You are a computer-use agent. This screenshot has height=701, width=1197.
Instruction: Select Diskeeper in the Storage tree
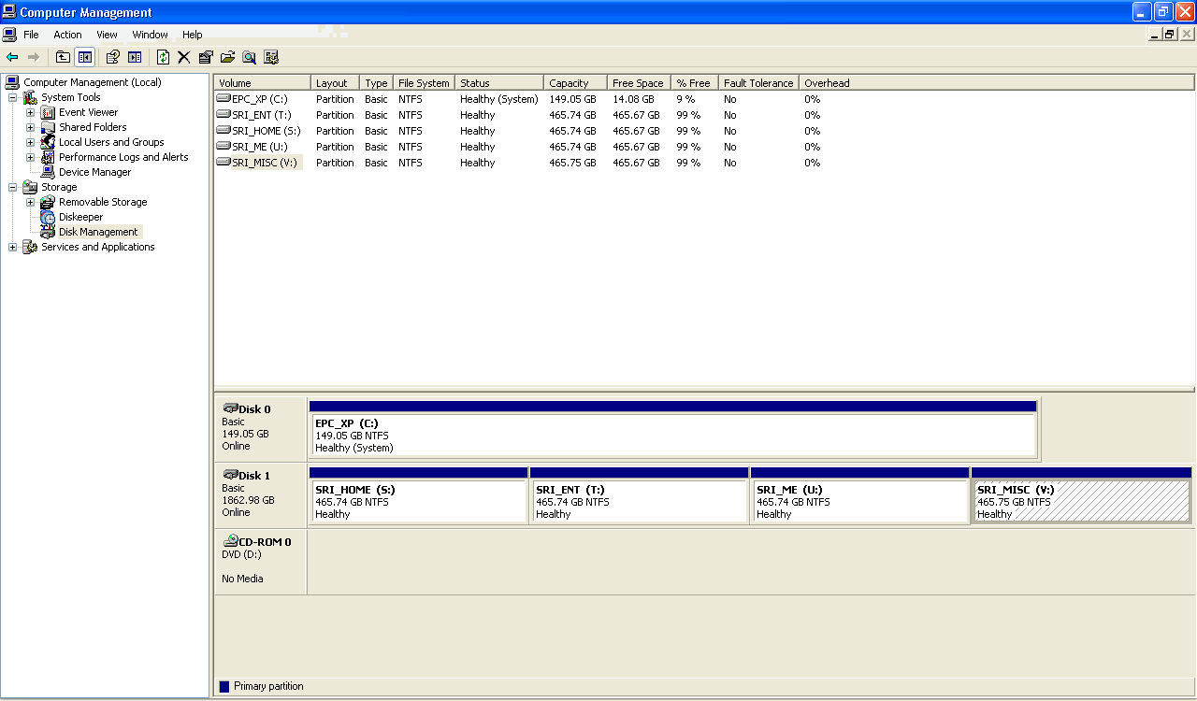pos(80,217)
